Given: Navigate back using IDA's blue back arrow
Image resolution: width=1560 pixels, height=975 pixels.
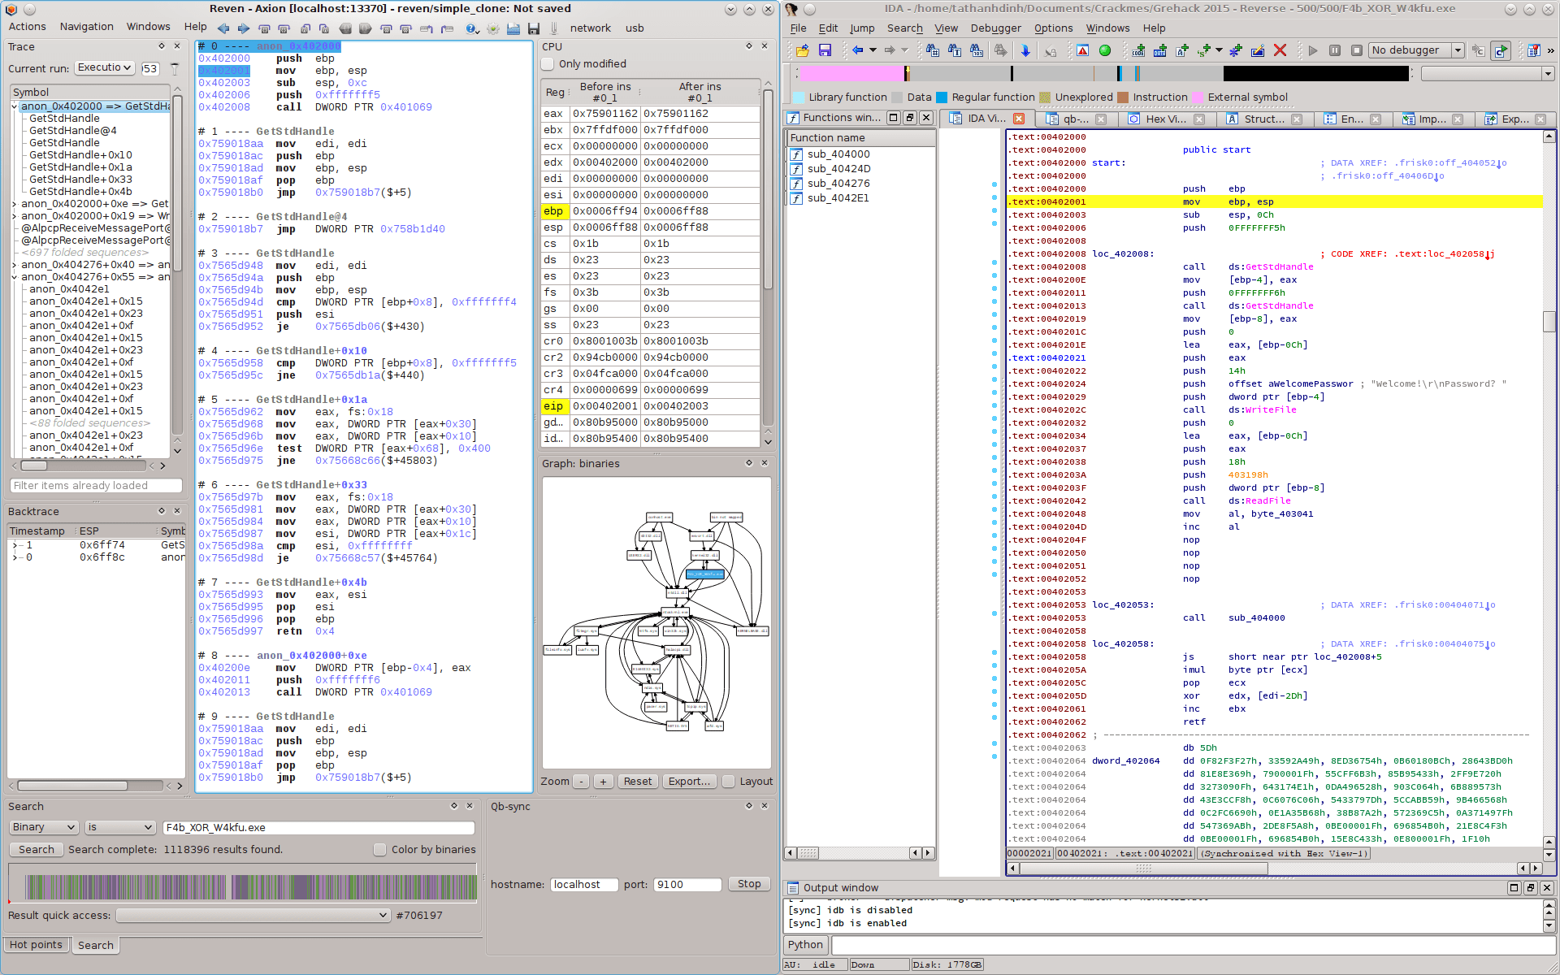Looking at the screenshot, I should coord(857,50).
